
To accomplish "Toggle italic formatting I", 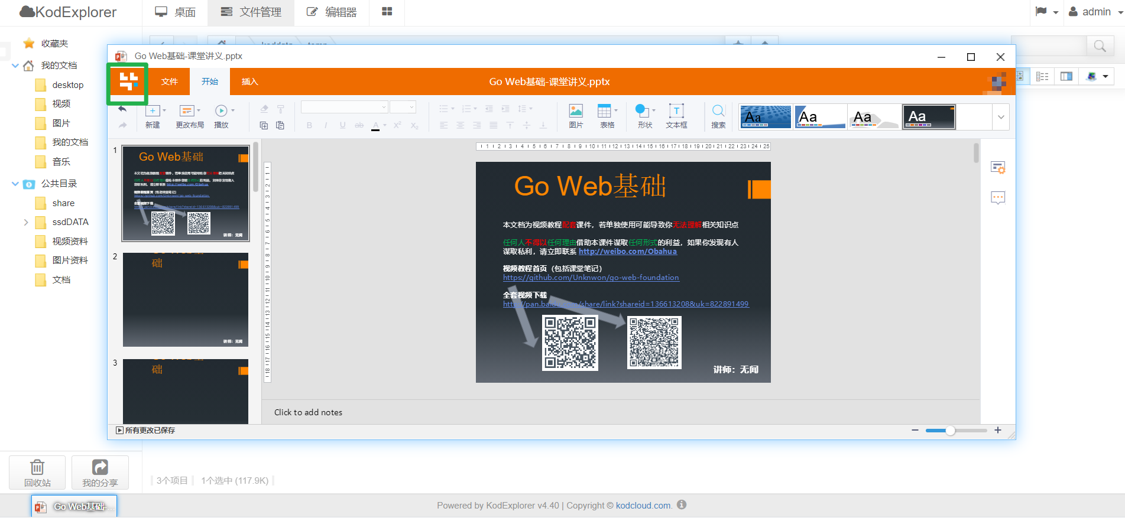I will (326, 125).
